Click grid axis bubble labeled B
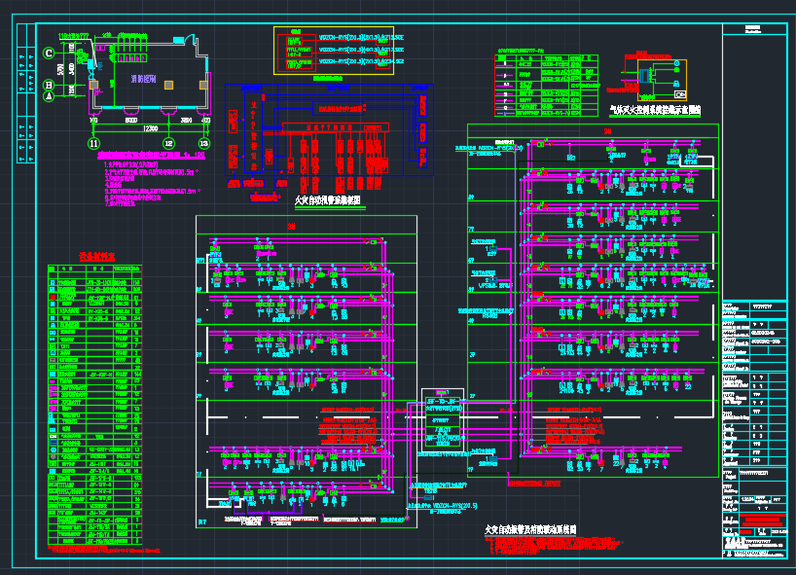Screen dimensions: 796x575 coord(49,86)
